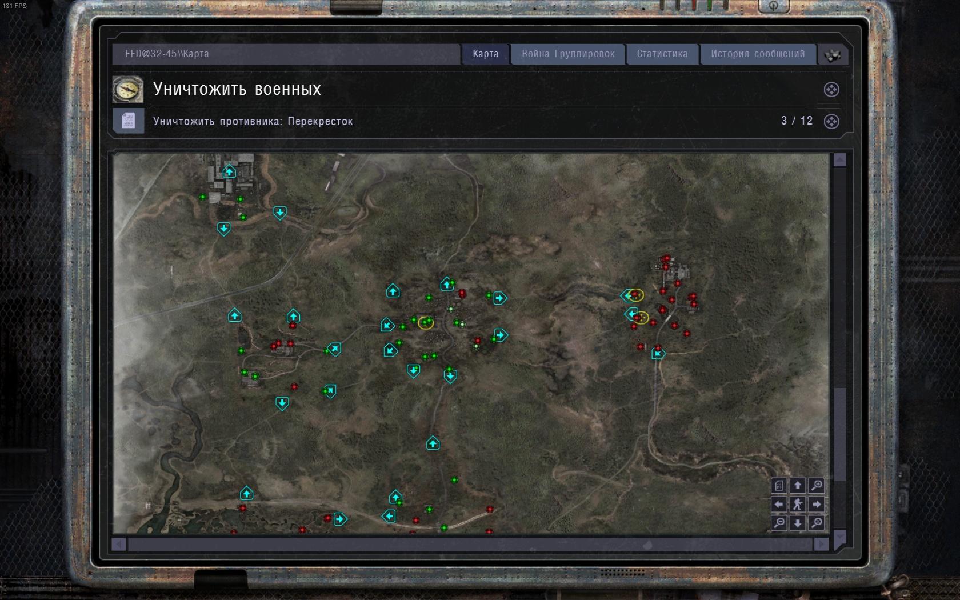Center map on player soldier icon

coord(798,504)
